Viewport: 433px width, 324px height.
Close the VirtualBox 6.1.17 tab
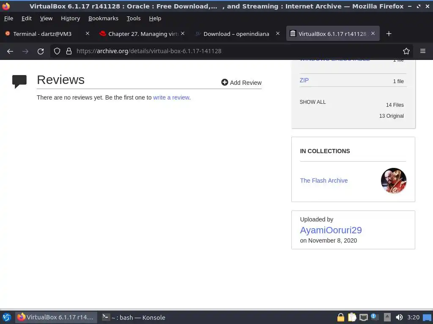pyautogui.click(x=373, y=33)
